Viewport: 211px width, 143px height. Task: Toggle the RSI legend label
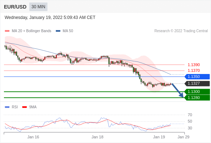[15, 107]
